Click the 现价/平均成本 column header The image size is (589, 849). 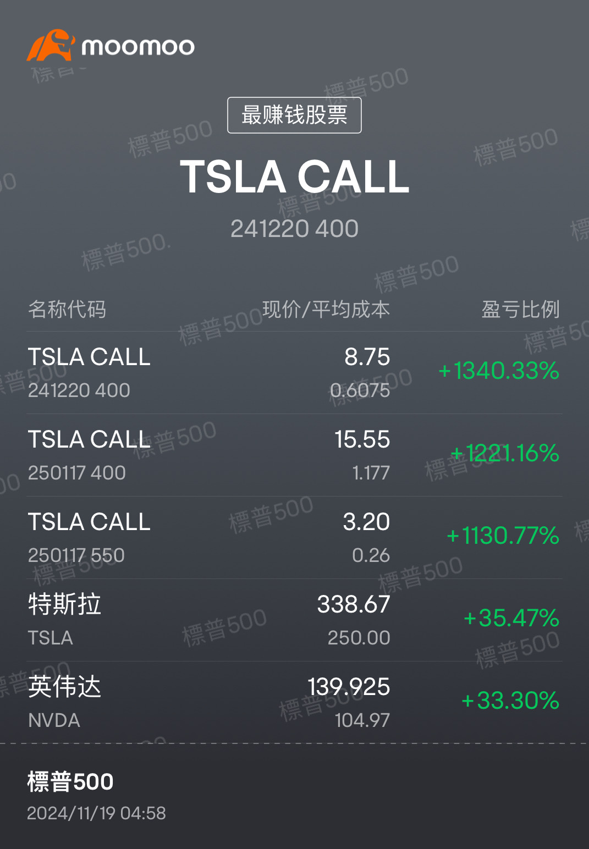click(326, 310)
